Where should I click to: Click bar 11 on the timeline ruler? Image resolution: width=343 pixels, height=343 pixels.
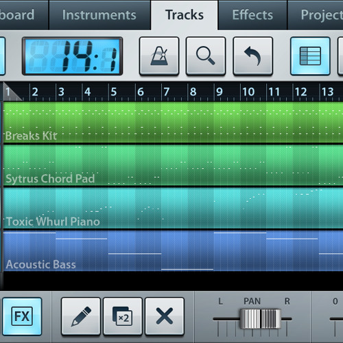[x=274, y=92]
